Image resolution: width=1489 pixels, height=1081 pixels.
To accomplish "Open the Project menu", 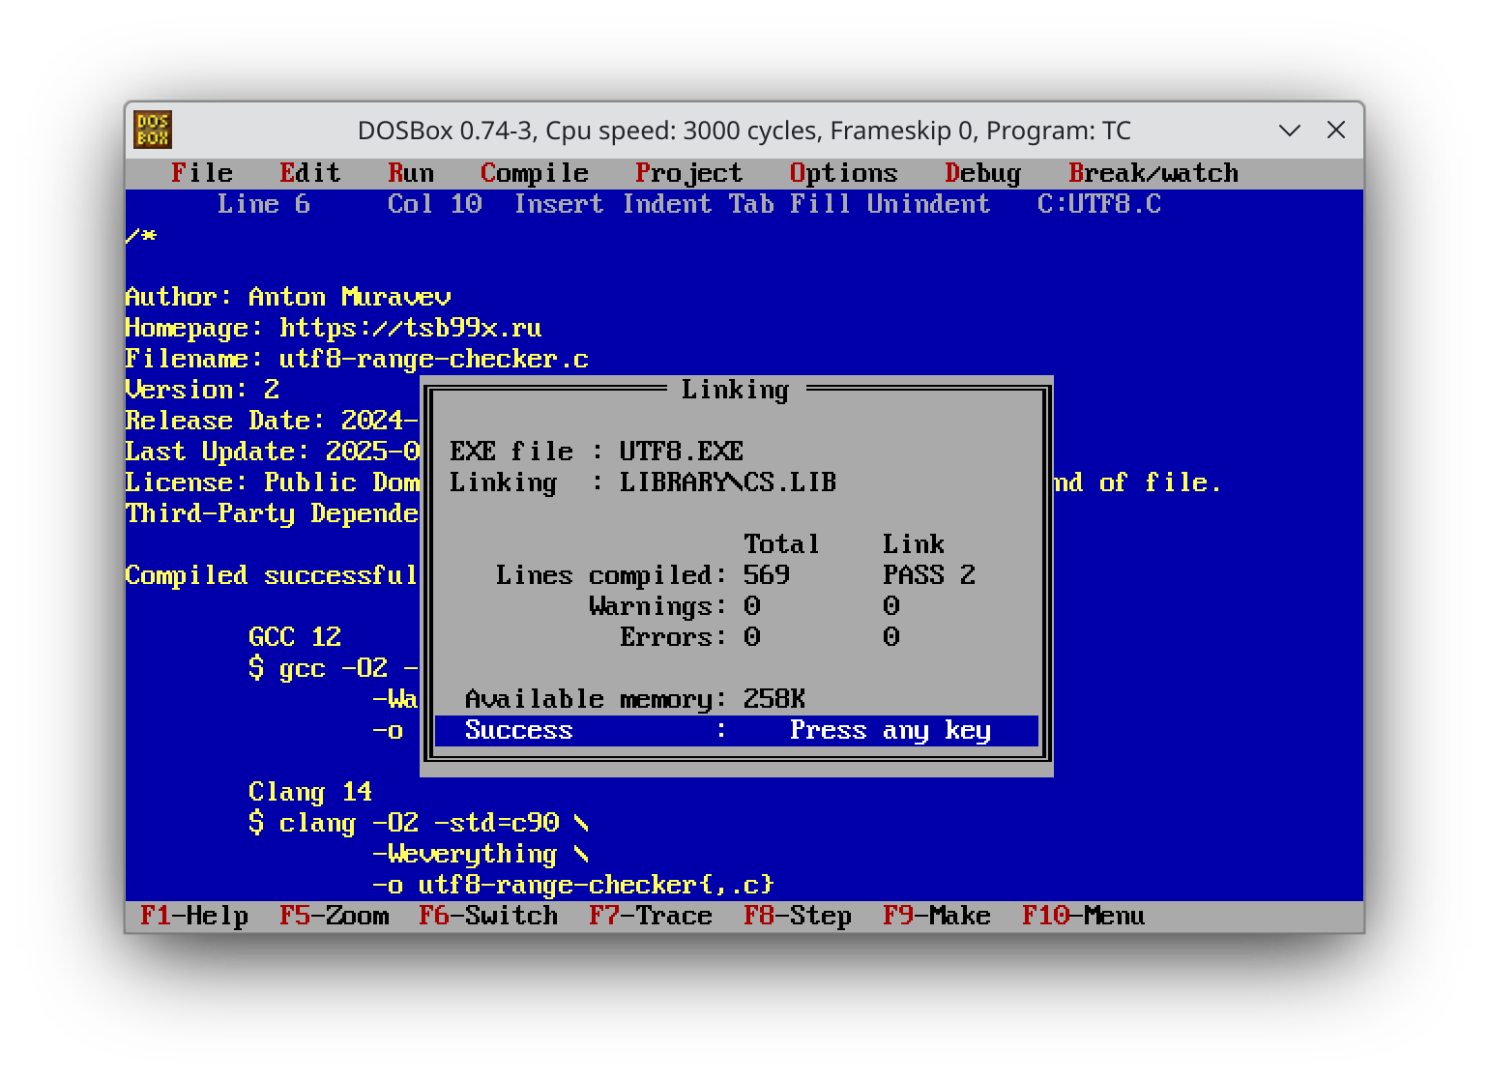I will 688,173.
